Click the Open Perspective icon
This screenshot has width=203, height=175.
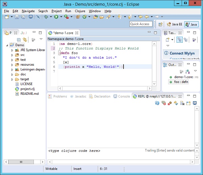[x=160, y=24]
